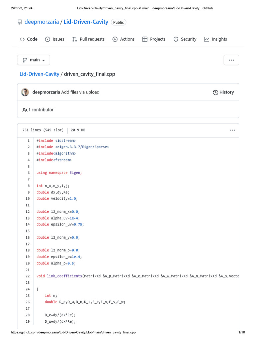The image size is (256, 341).
Task: Click the Projects table icon
Action: pos(145,39)
